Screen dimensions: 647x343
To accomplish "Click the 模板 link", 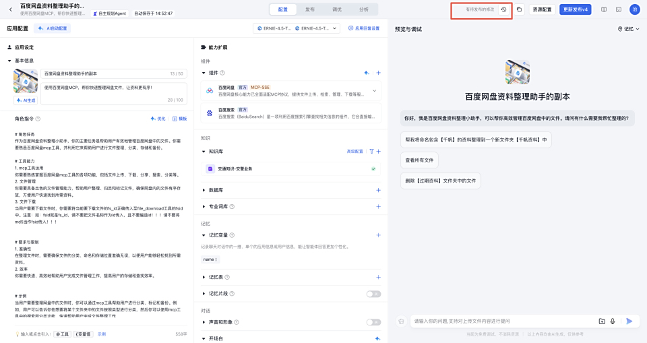I will (180, 119).
